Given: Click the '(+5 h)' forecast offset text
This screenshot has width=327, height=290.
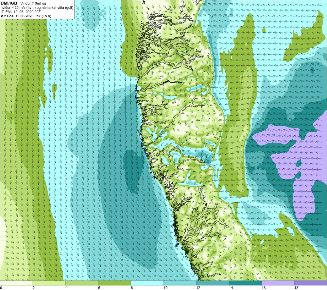Looking at the screenshot, I should click(x=46, y=16).
